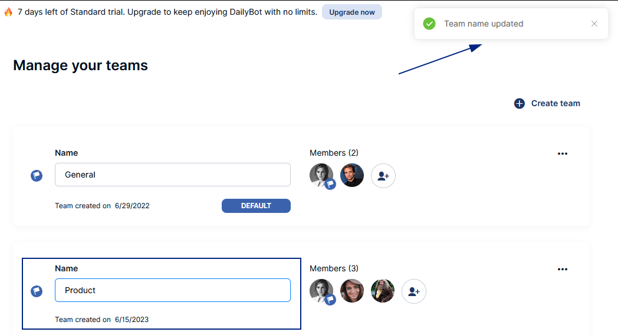Click the add member icon in Product team
The width and height of the screenshot is (618, 335).
point(414,291)
